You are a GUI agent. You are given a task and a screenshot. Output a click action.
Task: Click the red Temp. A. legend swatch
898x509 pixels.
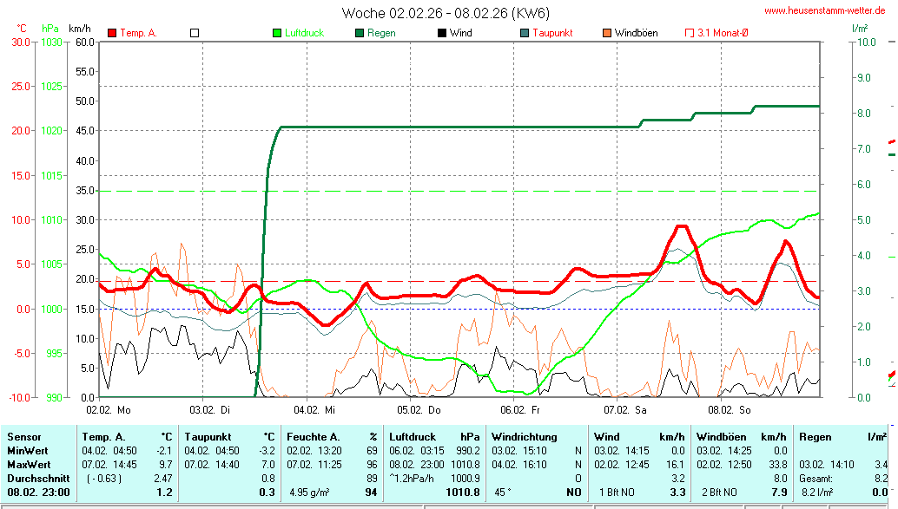[x=112, y=33]
